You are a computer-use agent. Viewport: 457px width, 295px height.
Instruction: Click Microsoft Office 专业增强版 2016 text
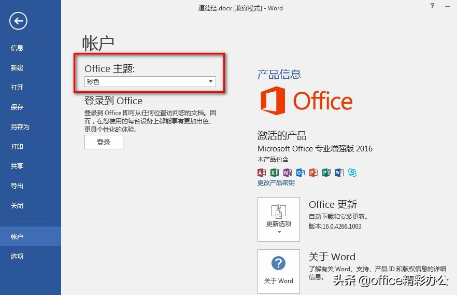pos(315,149)
